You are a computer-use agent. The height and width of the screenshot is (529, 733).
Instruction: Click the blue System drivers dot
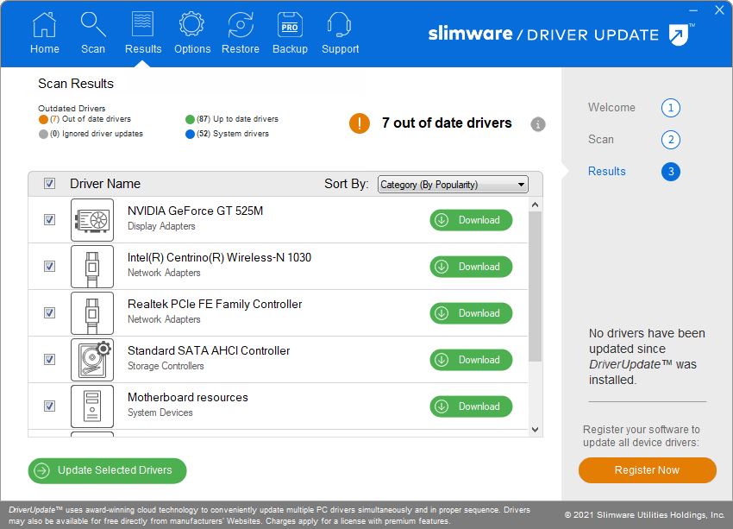click(x=190, y=135)
